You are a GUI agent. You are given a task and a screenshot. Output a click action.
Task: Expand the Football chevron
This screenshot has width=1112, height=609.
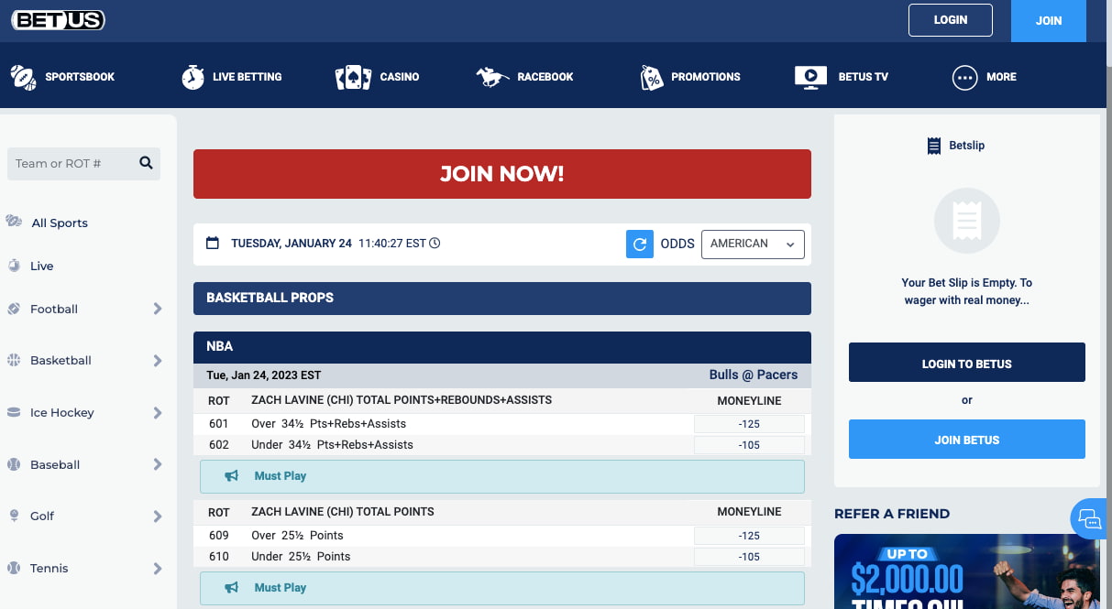[x=157, y=309]
